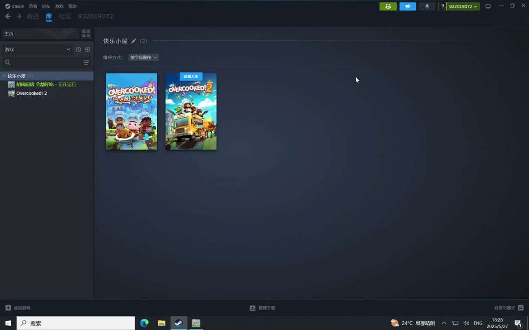This screenshot has width=529, height=330.
Task: Click the 添加游戏 button label
Action: [22, 308]
